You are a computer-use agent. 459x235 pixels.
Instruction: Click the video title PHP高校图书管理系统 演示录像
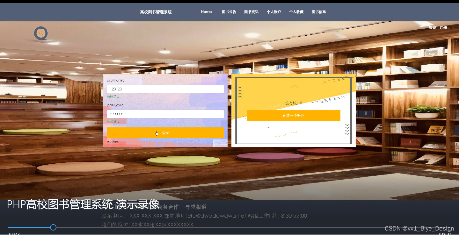(x=83, y=204)
